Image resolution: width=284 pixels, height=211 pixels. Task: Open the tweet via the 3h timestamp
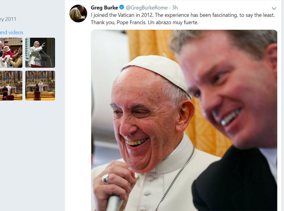pos(175,8)
